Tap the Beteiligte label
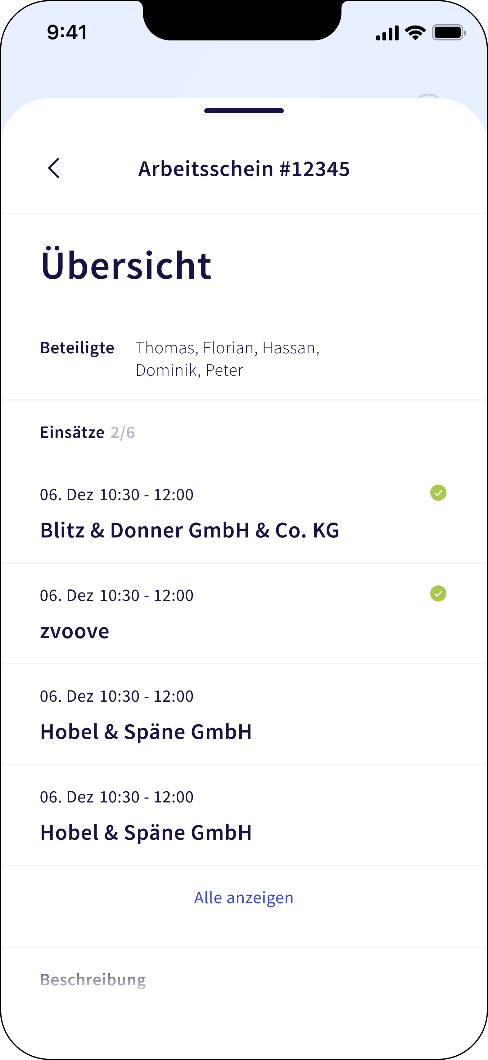 [x=77, y=348]
